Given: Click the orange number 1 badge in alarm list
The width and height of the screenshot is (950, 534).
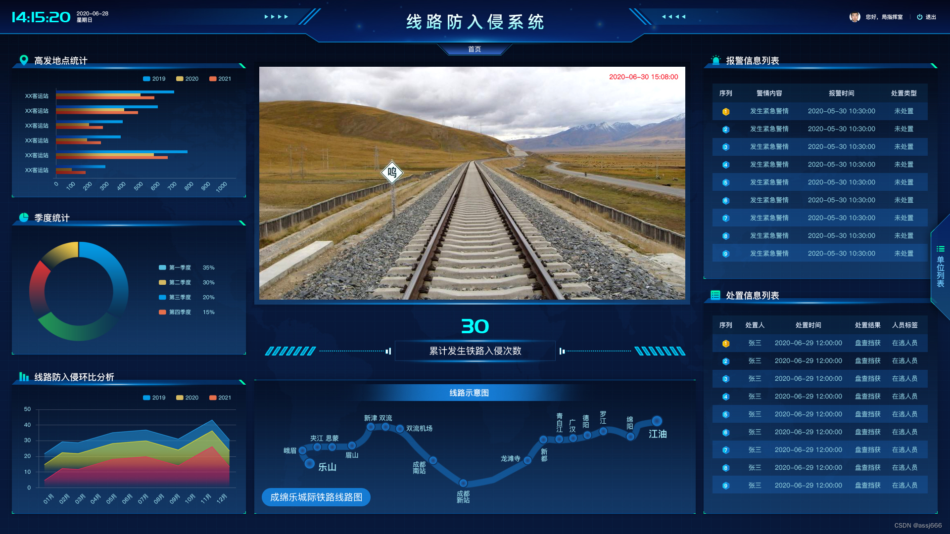Looking at the screenshot, I should pos(725,112).
